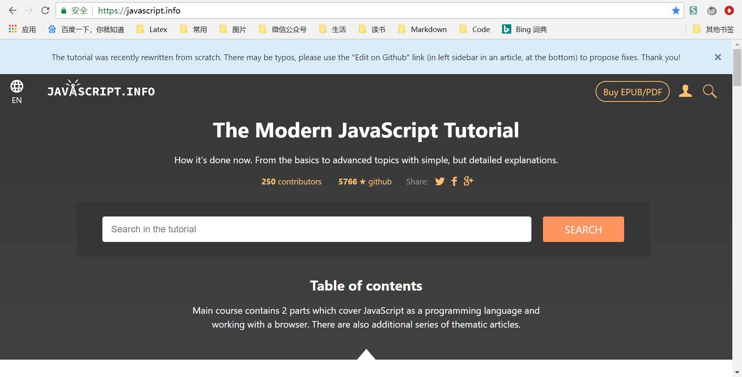The width and height of the screenshot is (742, 377).
Task: Click the JAVASCRIPT.INFO logo
Action: (101, 89)
